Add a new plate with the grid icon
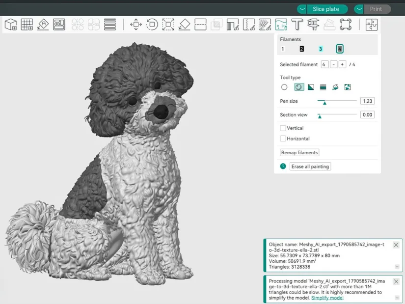405x304 pixels. 27,24
